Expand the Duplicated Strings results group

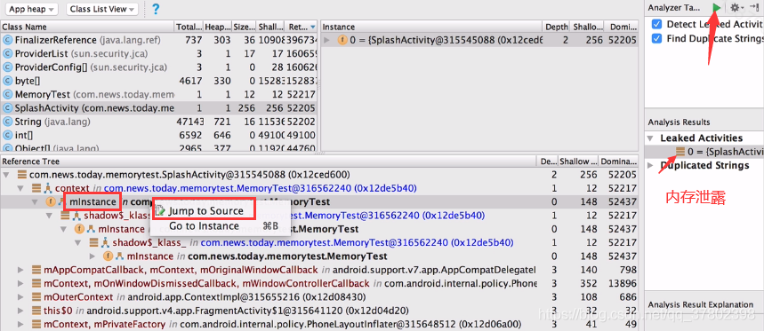coord(651,166)
